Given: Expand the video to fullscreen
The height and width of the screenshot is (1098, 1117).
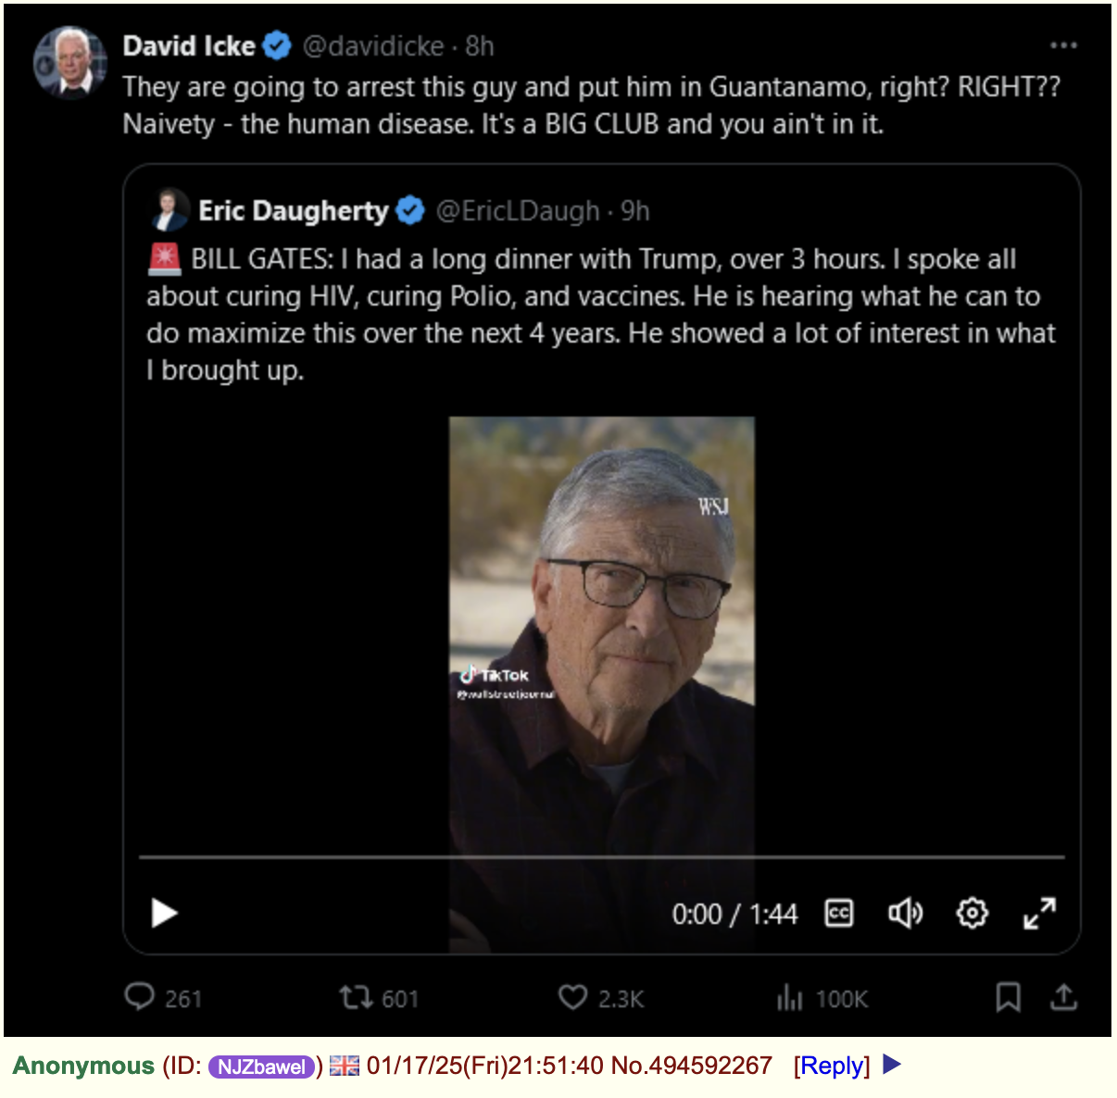Looking at the screenshot, I should 1039,914.
